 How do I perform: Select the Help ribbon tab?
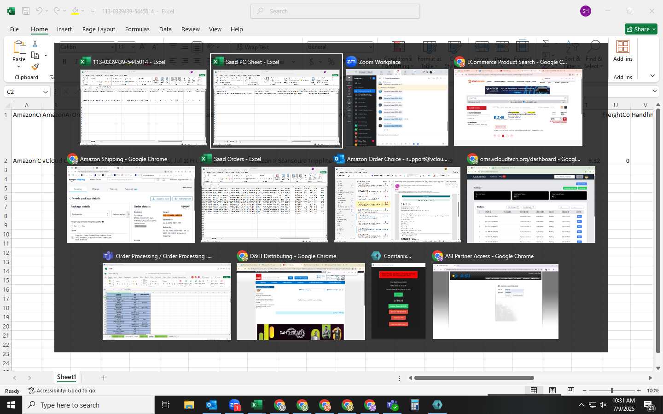(x=237, y=29)
